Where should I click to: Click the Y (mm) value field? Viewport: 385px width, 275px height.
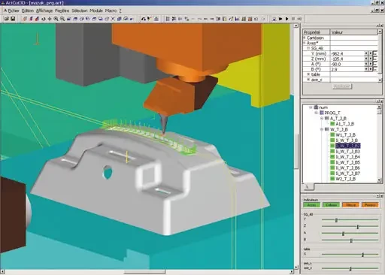point(347,53)
